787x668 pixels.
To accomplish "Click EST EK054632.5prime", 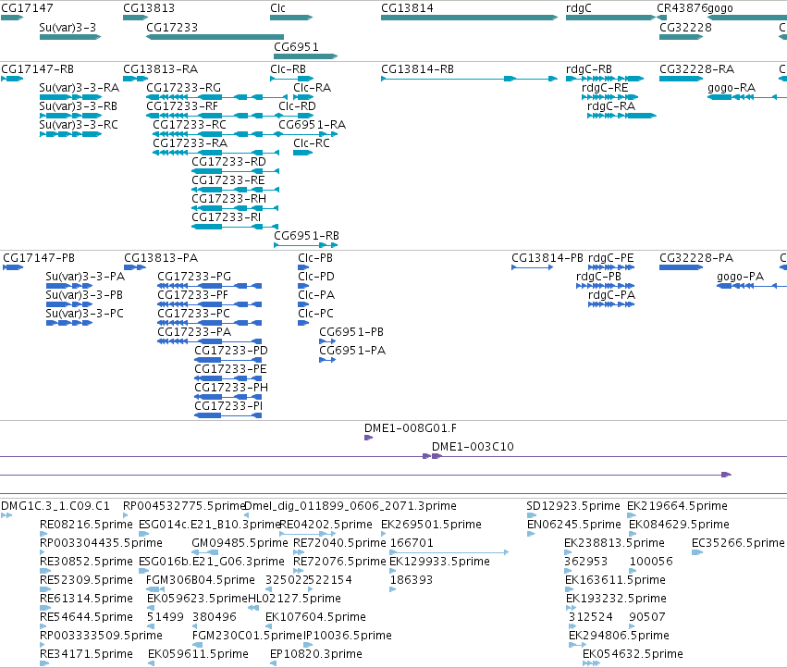I will pos(591,663).
